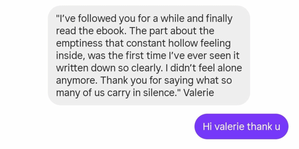Viewport: 299px width, 149px height.
Task: Click the word "valerie" in purple reply
Action: coord(229,127)
